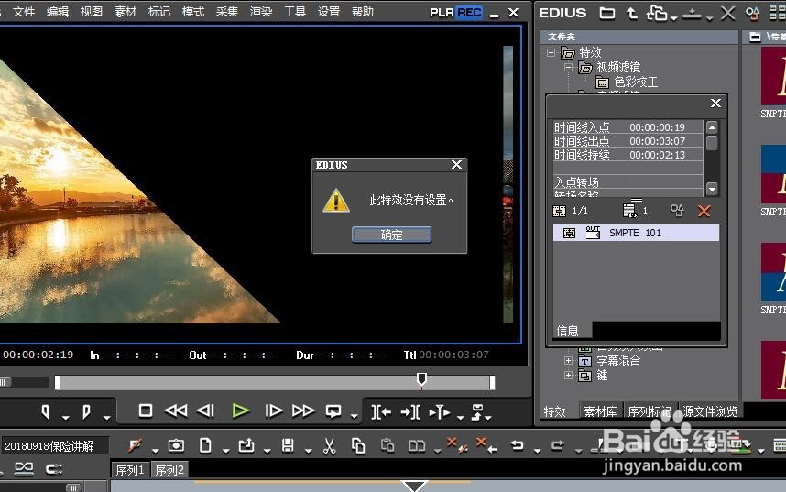Toggle the ripple mode icon under project name

click(24, 469)
